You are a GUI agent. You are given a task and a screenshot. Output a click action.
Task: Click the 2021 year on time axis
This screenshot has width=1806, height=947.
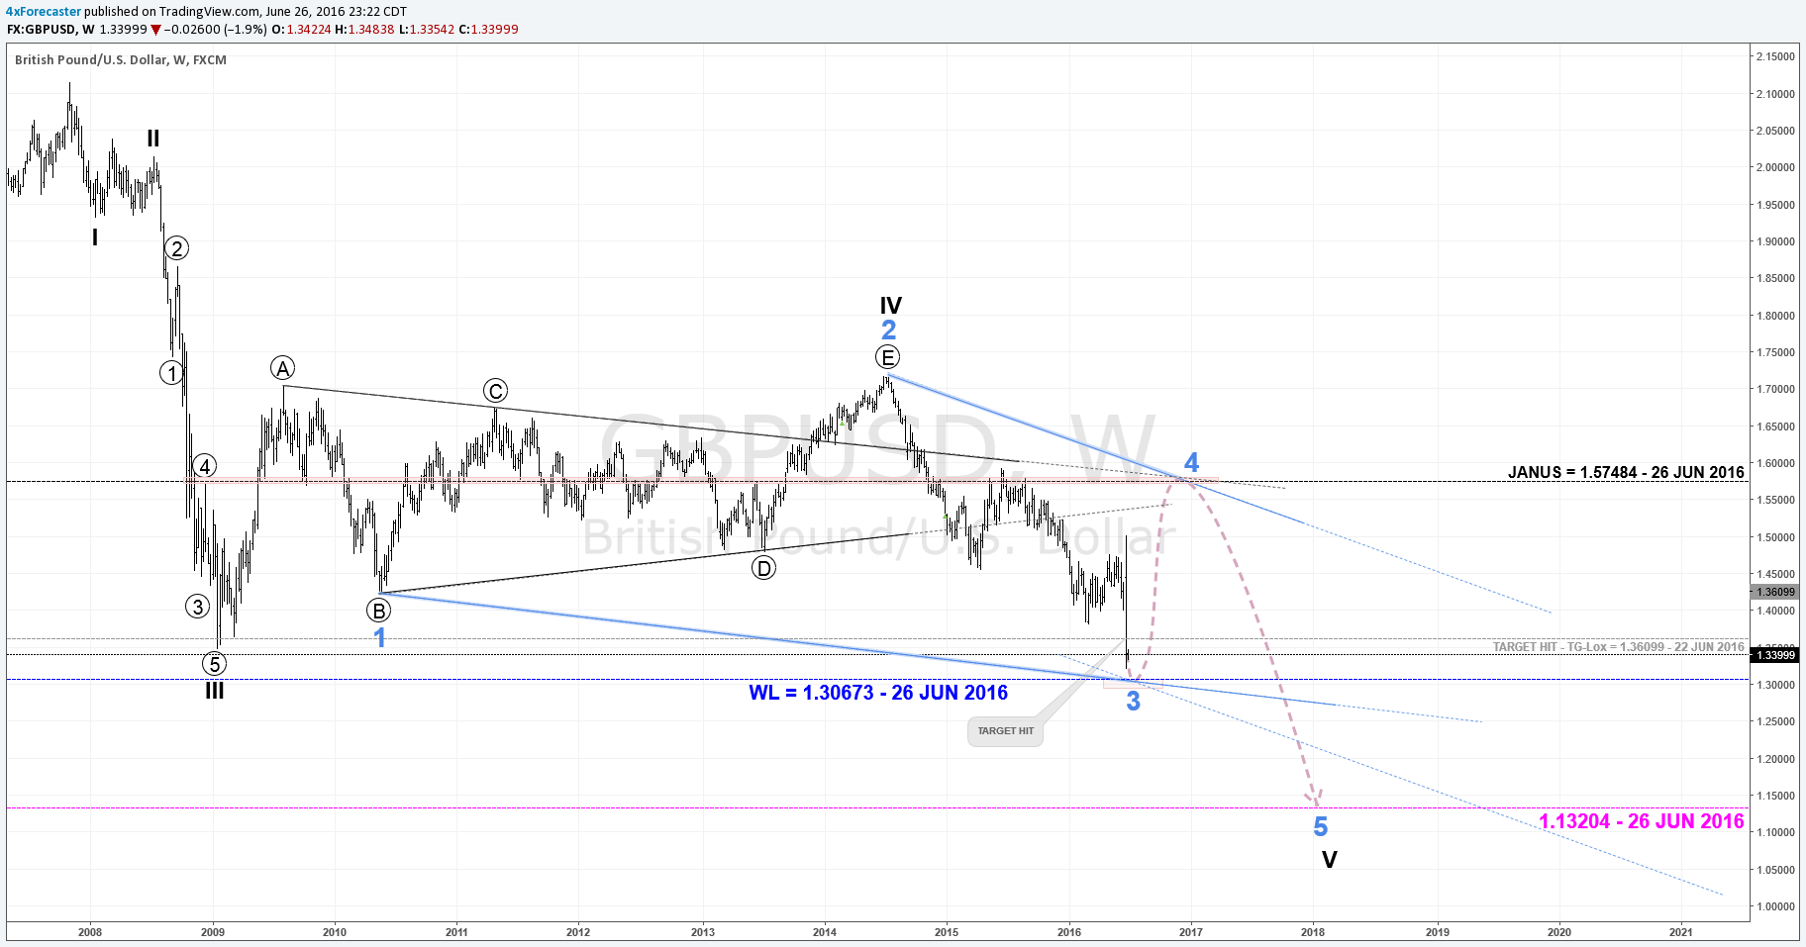coord(1680,931)
